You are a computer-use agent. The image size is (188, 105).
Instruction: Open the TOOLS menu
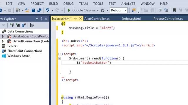98,4
